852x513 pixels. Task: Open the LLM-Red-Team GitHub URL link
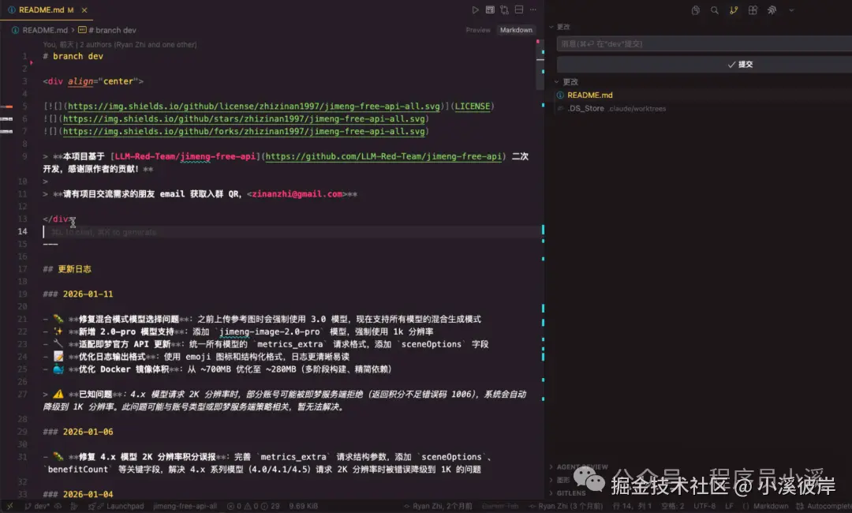(x=384, y=156)
